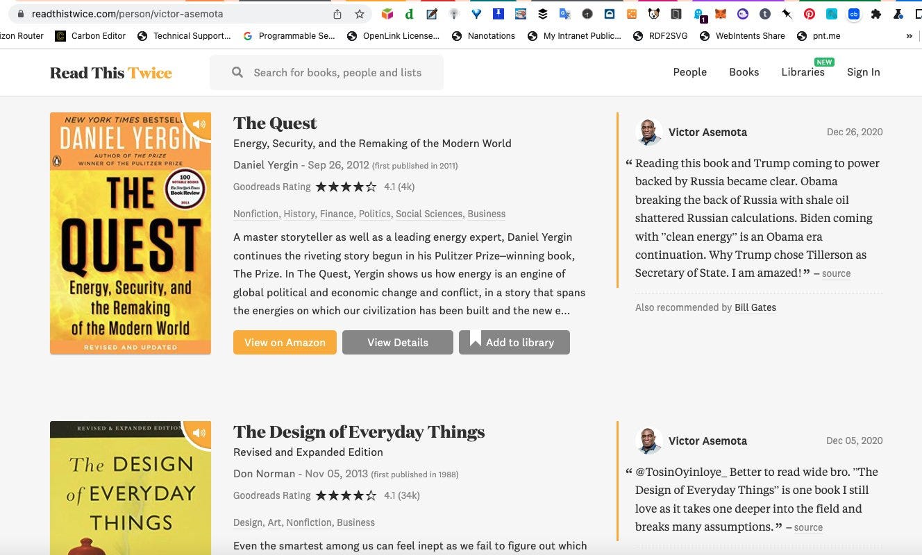Click author name Daniel Yergin under The Quest
Image resolution: width=922 pixels, height=555 pixels.
265,165
